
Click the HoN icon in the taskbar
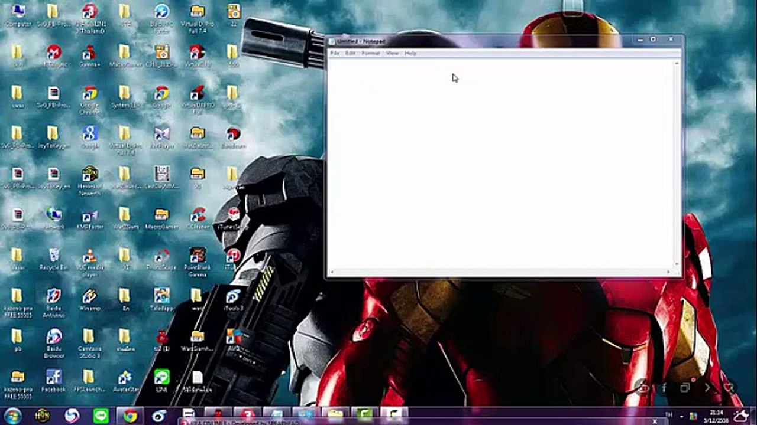(x=43, y=416)
